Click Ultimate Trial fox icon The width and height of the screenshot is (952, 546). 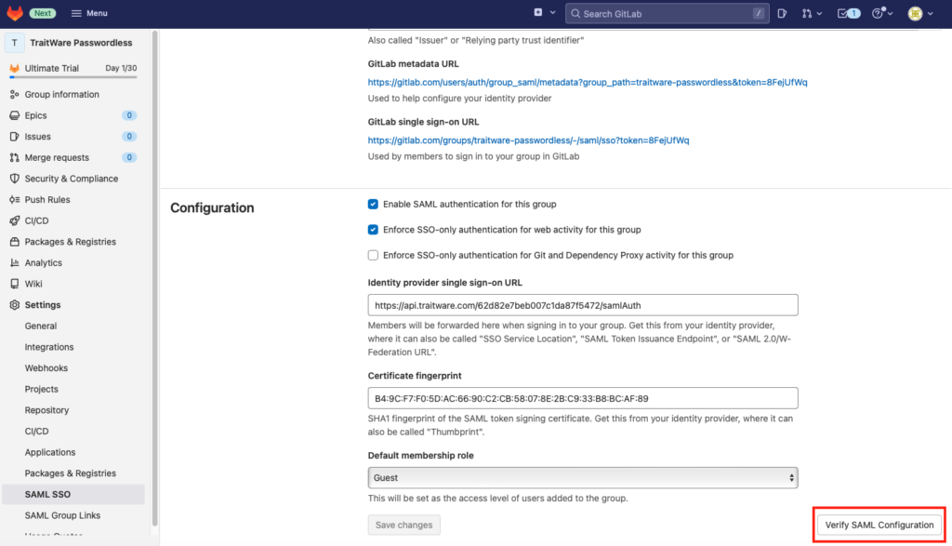click(15, 68)
